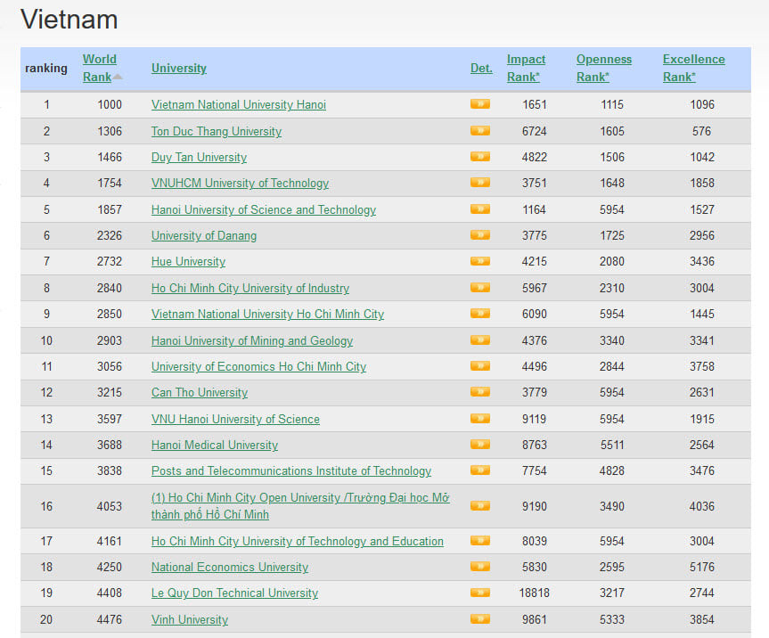This screenshot has height=638, width=769.
Task: Click the details arrow icon for Hue University
Action: point(479,261)
